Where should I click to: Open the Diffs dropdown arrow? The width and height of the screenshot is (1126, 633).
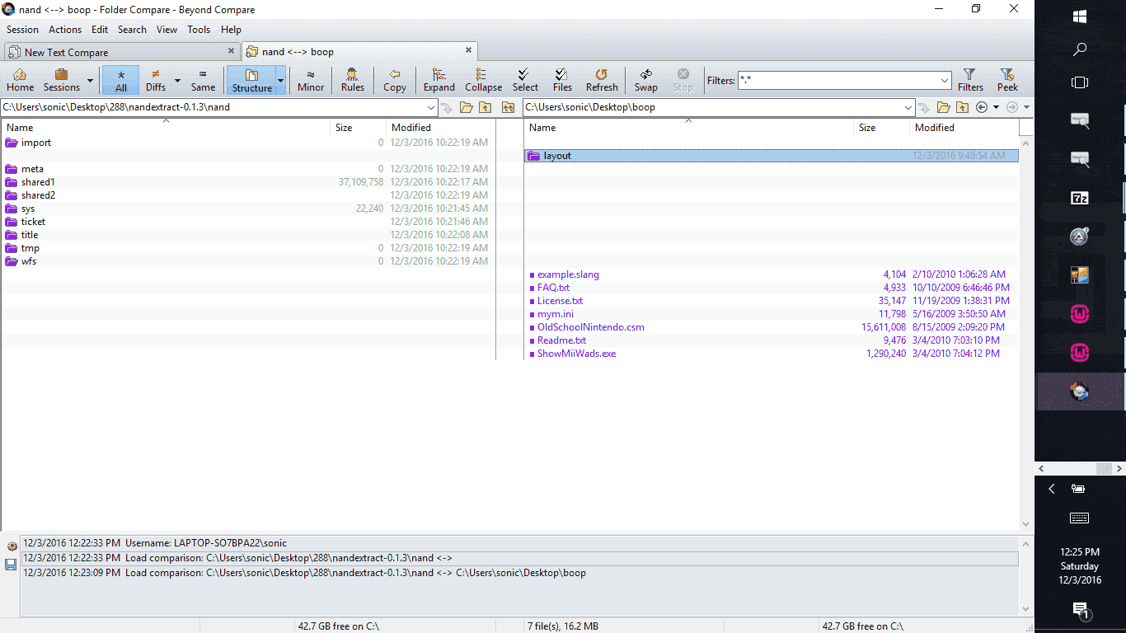click(x=177, y=81)
